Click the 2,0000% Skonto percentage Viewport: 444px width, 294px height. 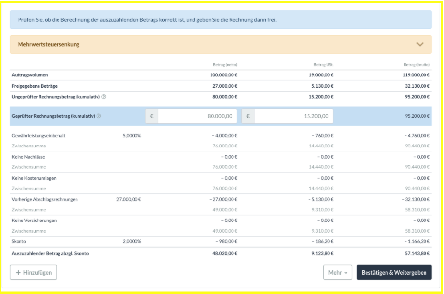click(x=132, y=242)
